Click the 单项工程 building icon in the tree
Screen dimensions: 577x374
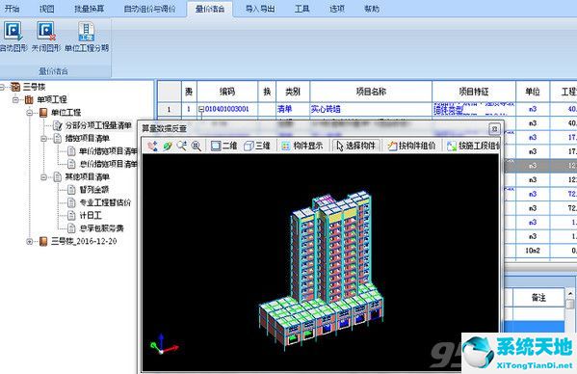[x=29, y=99]
